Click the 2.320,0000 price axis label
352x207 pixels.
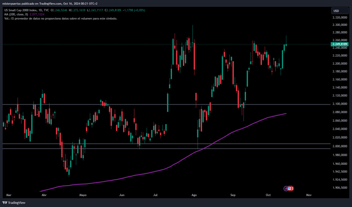click(x=340, y=18)
